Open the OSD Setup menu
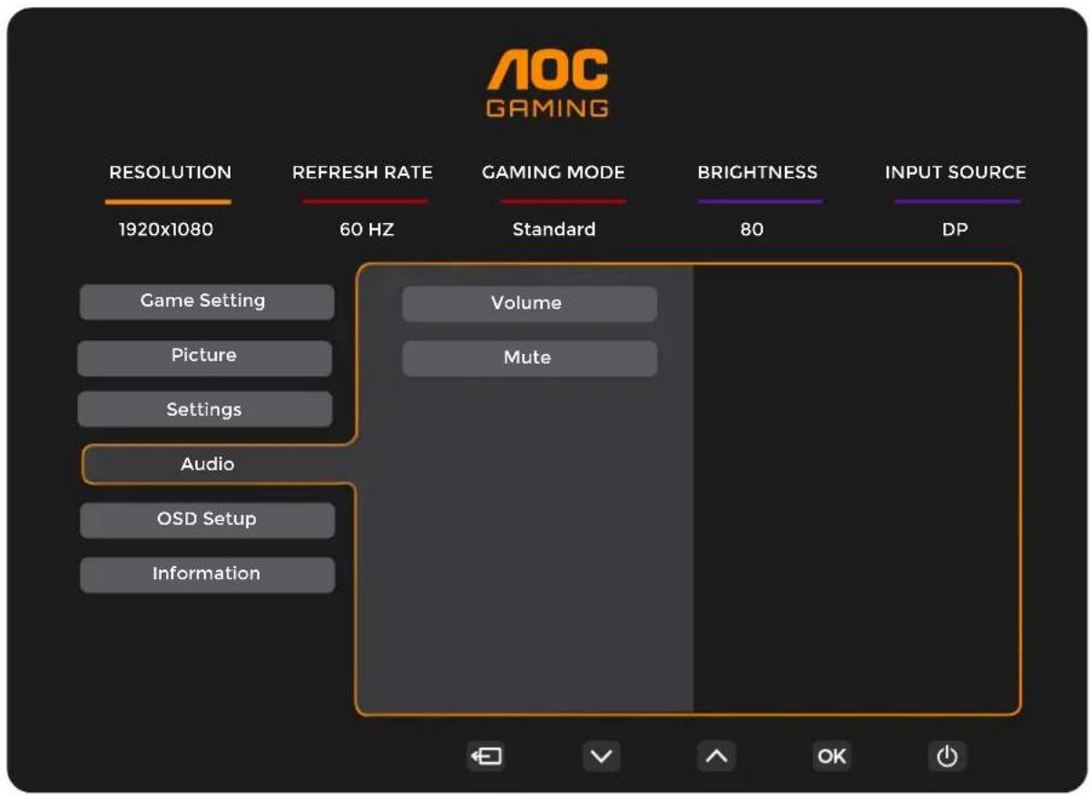This screenshot has width=1090, height=795. [207, 520]
